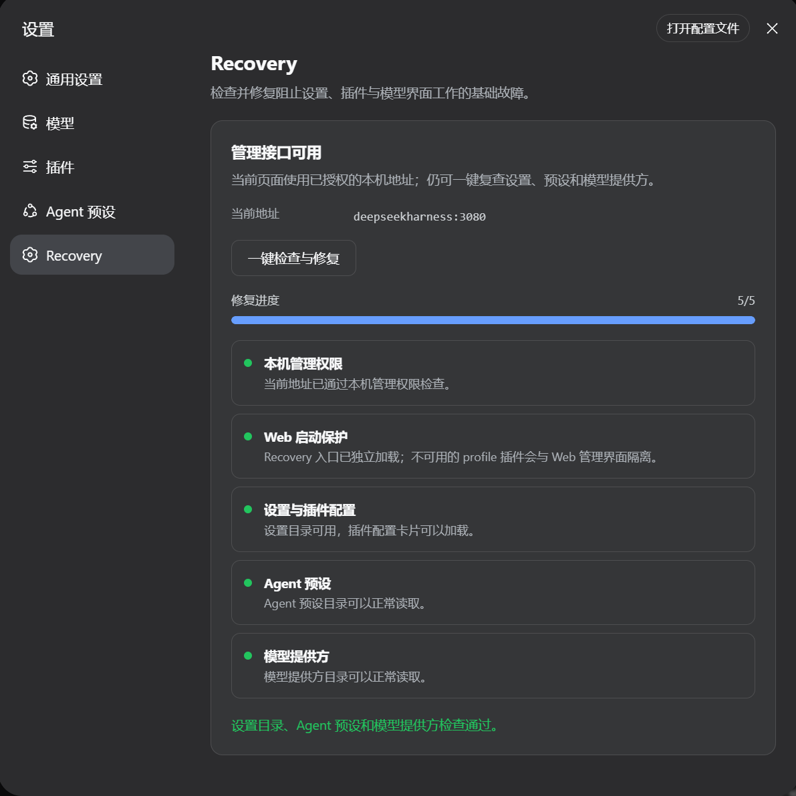The image size is (796, 796).
Task: Click the green dot beside the Agent 预设 check
Action: pyautogui.click(x=248, y=583)
